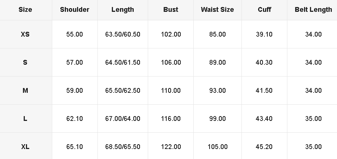This screenshot has height=159, width=337.
Task: Click the Size column header
Action: (x=25, y=10)
